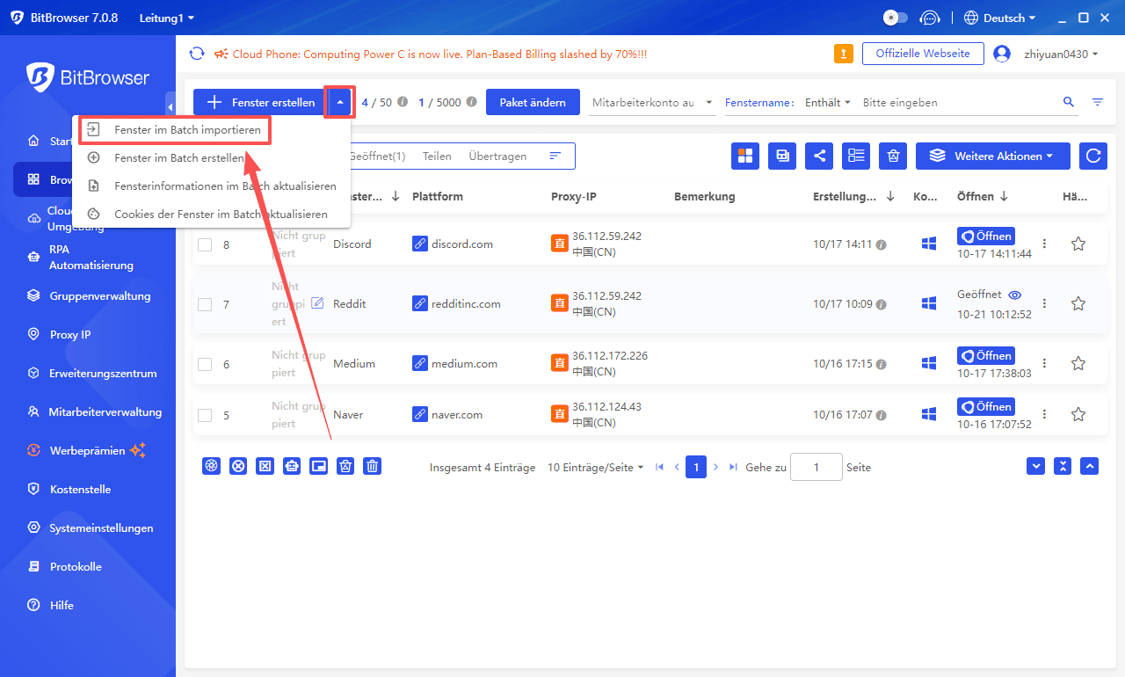Open the share/teilen icon in the toolbar
The image size is (1125, 677).
[819, 156]
